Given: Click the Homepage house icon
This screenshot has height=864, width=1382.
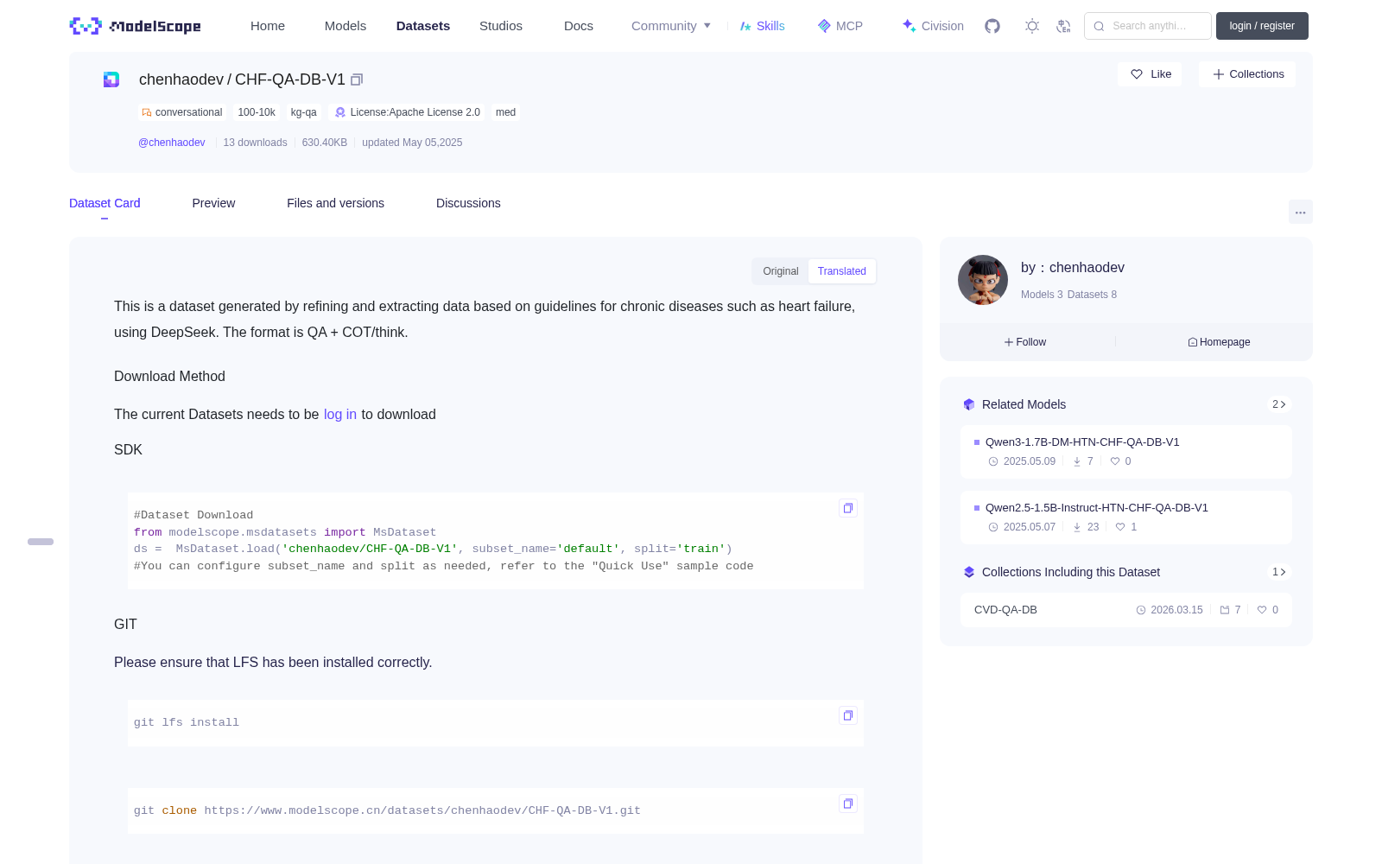Looking at the screenshot, I should 1193,342.
